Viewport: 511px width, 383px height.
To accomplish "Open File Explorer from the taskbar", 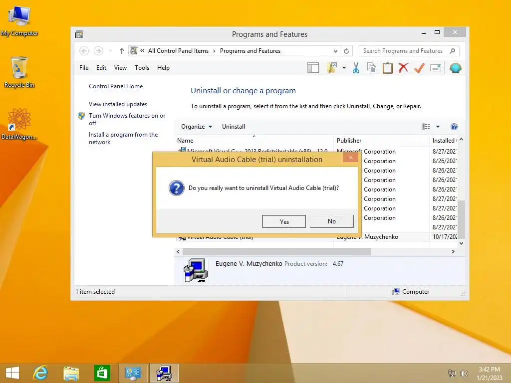I will (x=71, y=373).
